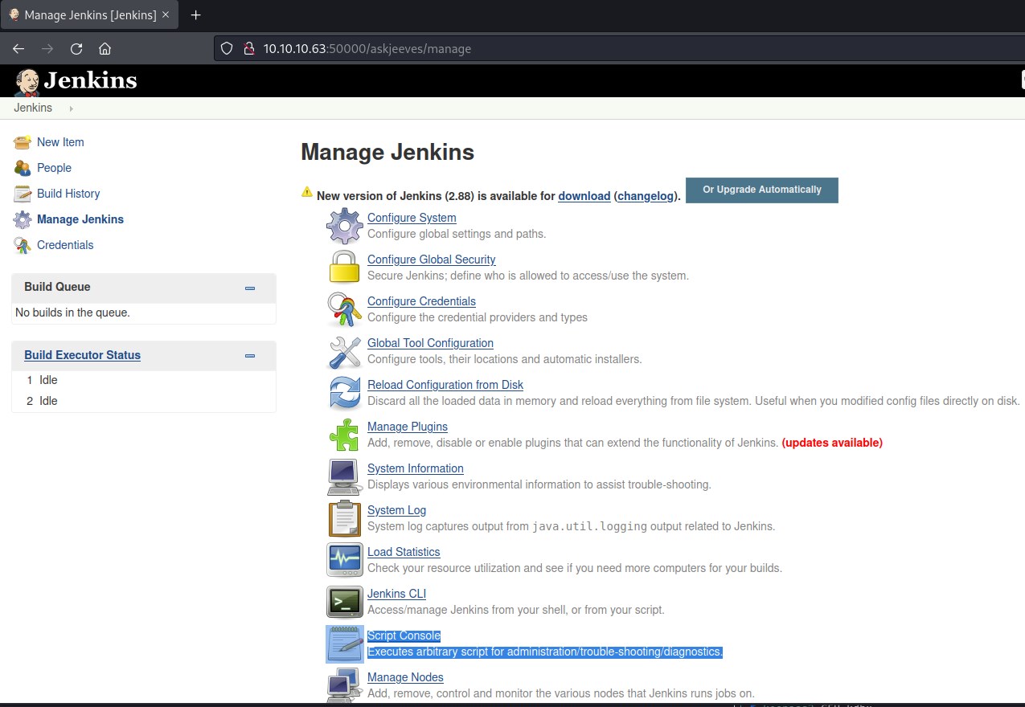Viewport: 1025px width, 707px height.
Task: Reload the page with browser refresh button
Action: (76, 48)
